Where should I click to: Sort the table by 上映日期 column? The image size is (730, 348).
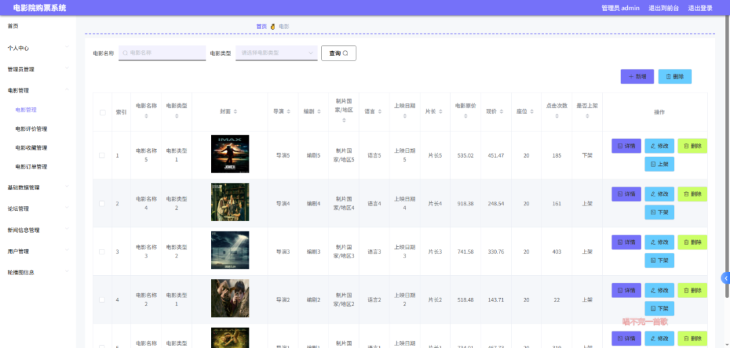(405, 116)
